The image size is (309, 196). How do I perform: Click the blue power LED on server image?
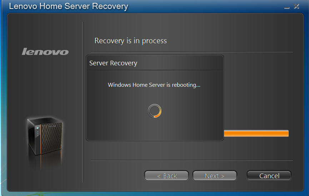coord(38,128)
